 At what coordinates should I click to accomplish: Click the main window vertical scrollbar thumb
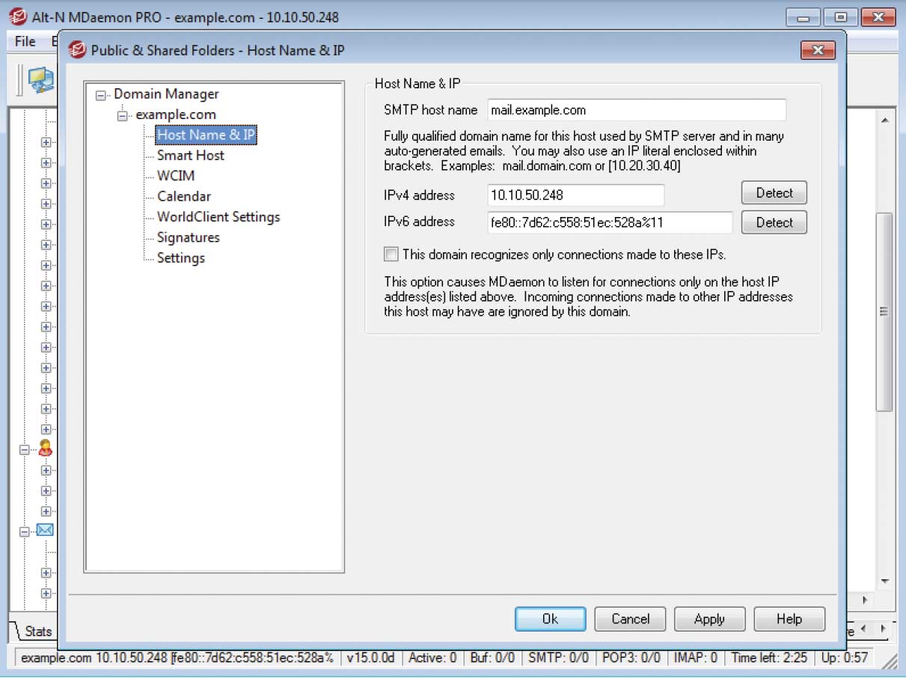pyautogui.click(x=884, y=311)
